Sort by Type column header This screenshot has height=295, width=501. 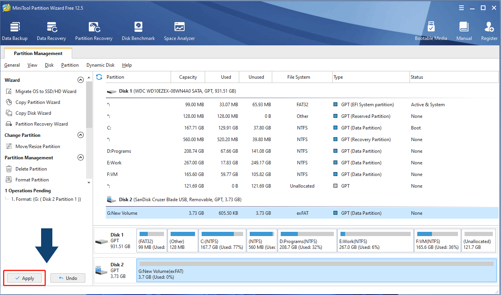(371, 77)
